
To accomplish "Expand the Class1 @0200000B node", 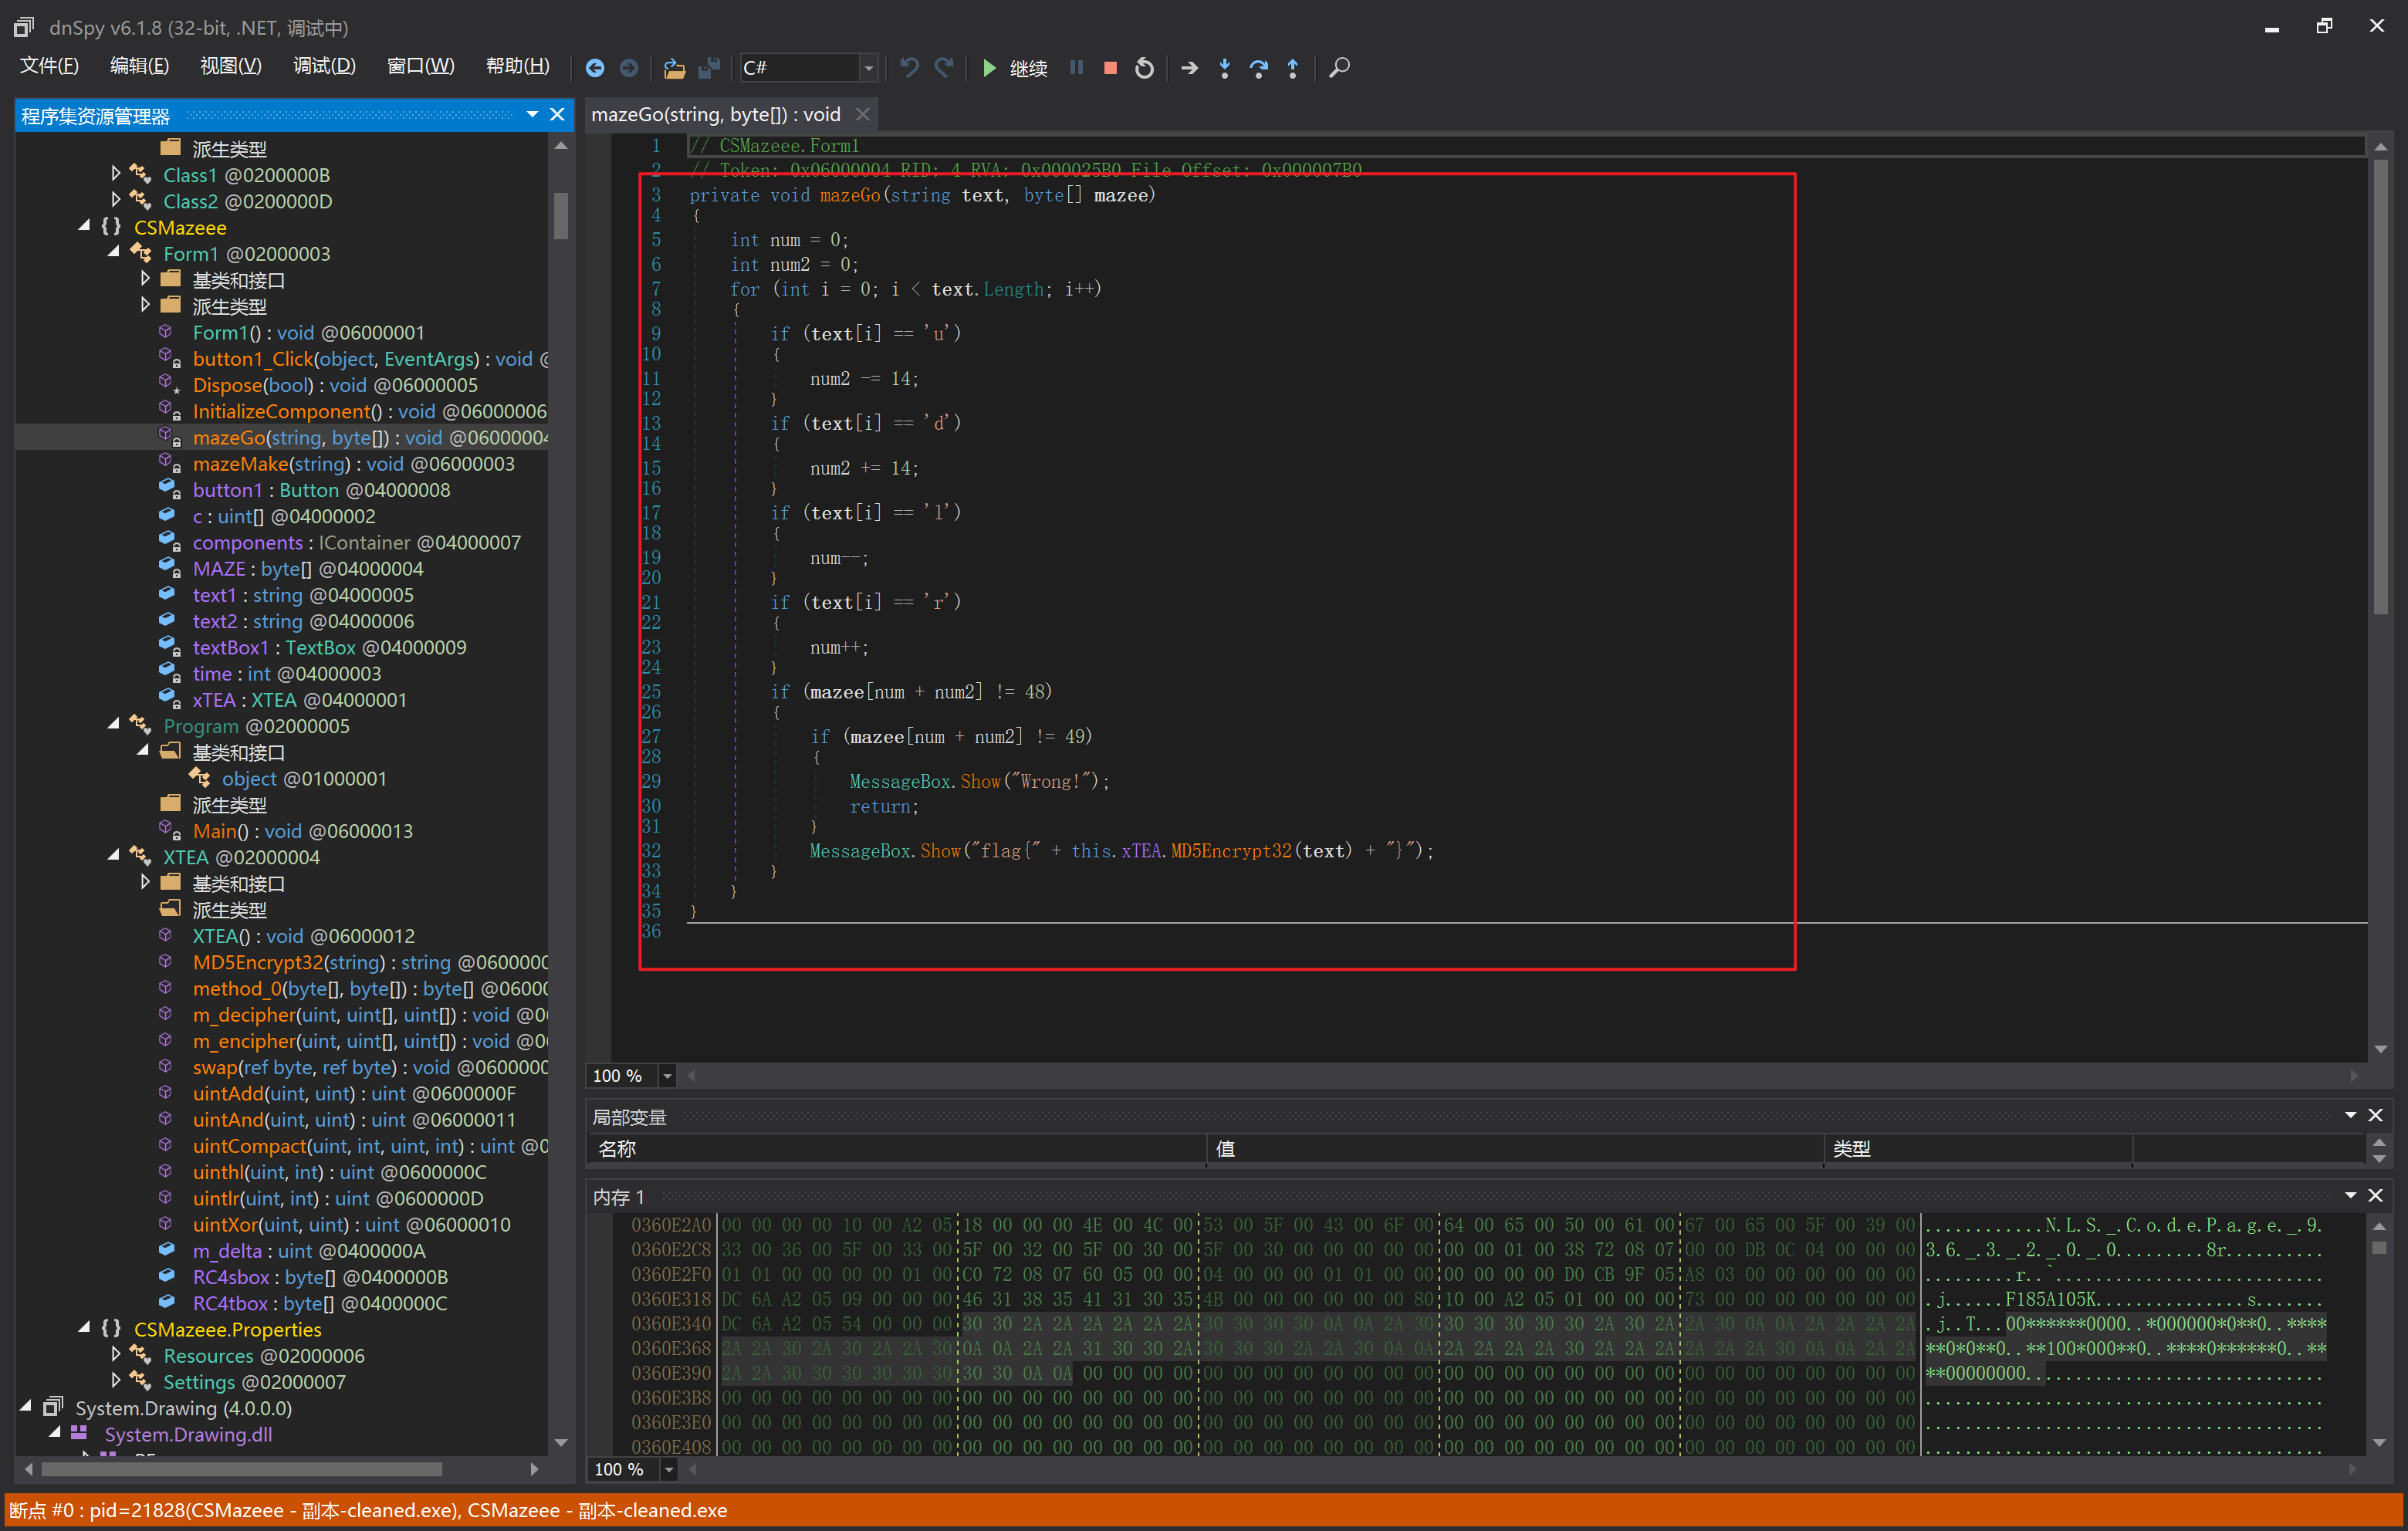I will pos(116,174).
